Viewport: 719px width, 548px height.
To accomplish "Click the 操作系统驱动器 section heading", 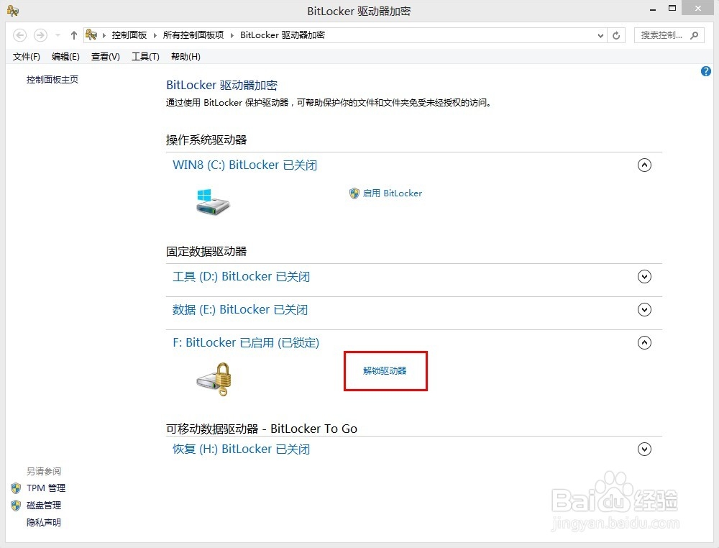I will (206, 140).
